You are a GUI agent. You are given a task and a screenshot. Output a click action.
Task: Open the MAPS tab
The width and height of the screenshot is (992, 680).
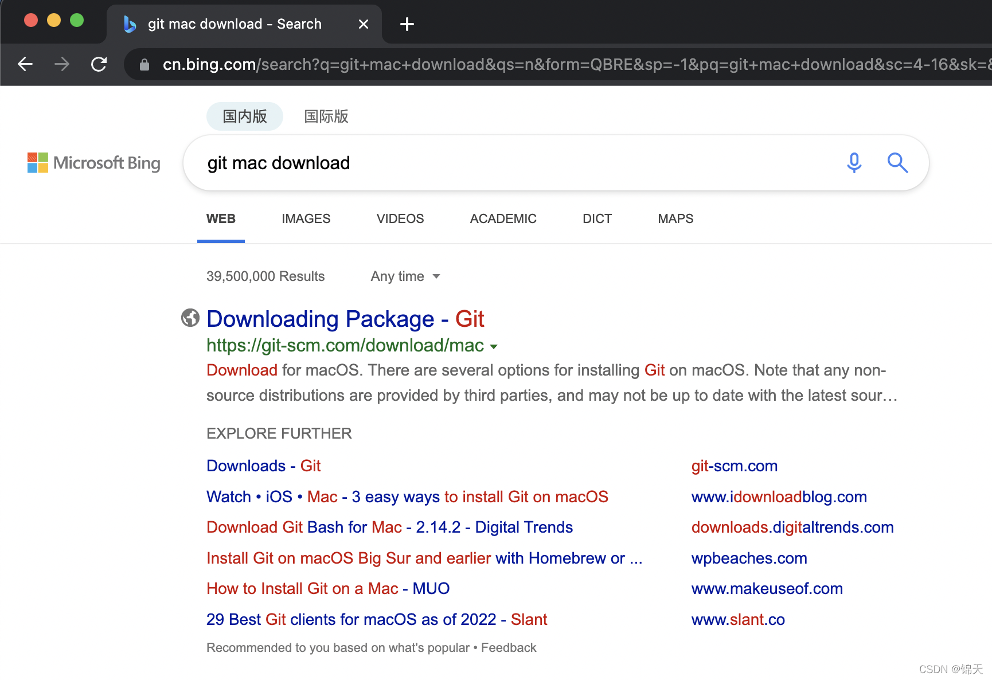tap(675, 218)
